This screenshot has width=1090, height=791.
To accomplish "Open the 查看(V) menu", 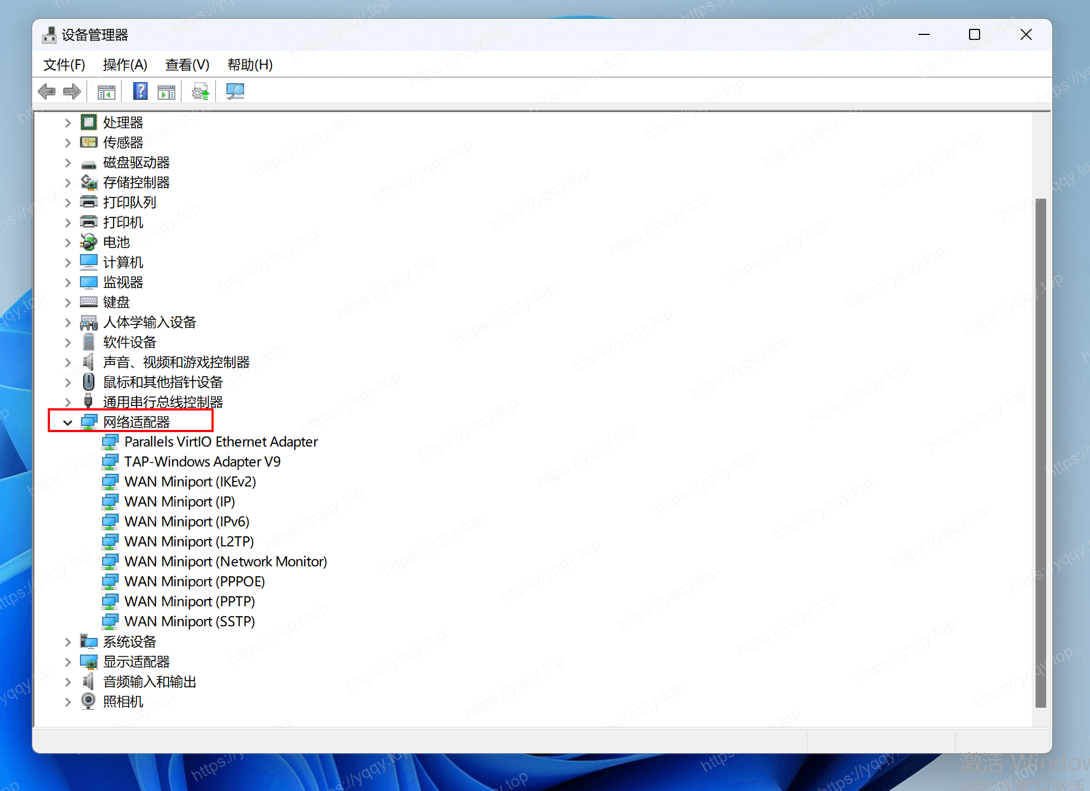I will coord(187,65).
